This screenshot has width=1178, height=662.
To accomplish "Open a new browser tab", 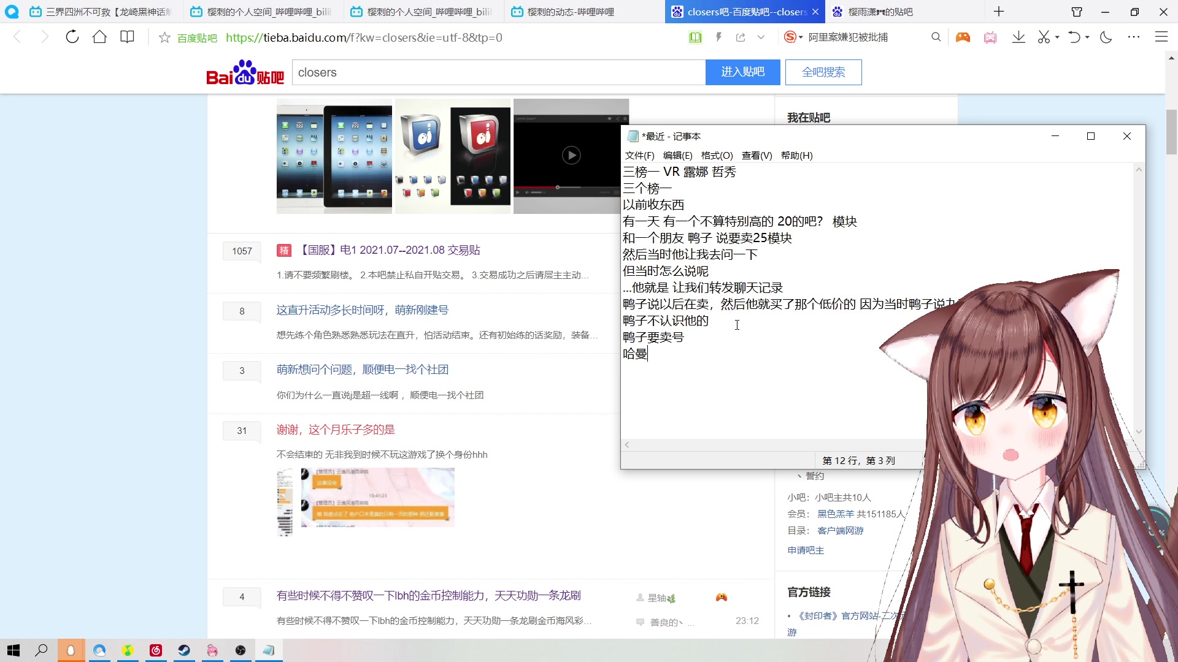I will 999,12.
